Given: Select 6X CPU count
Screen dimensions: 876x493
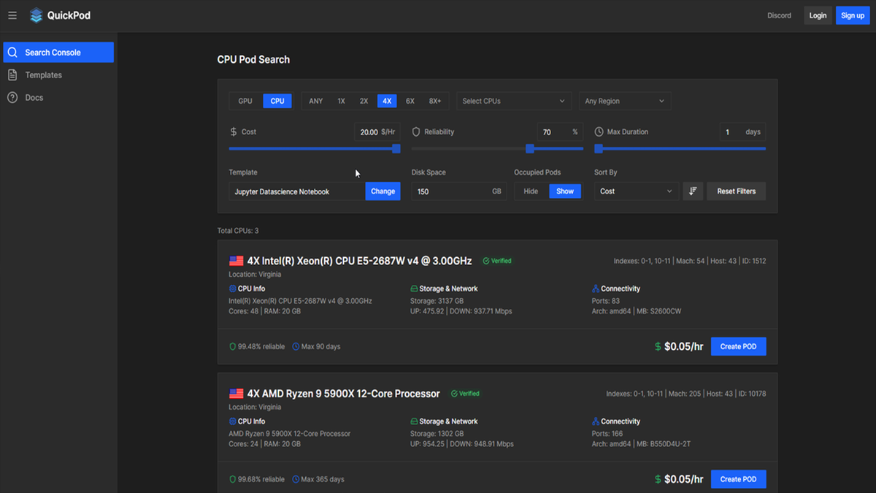Looking at the screenshot, I should pyautogui.click(x=410, y=101).
